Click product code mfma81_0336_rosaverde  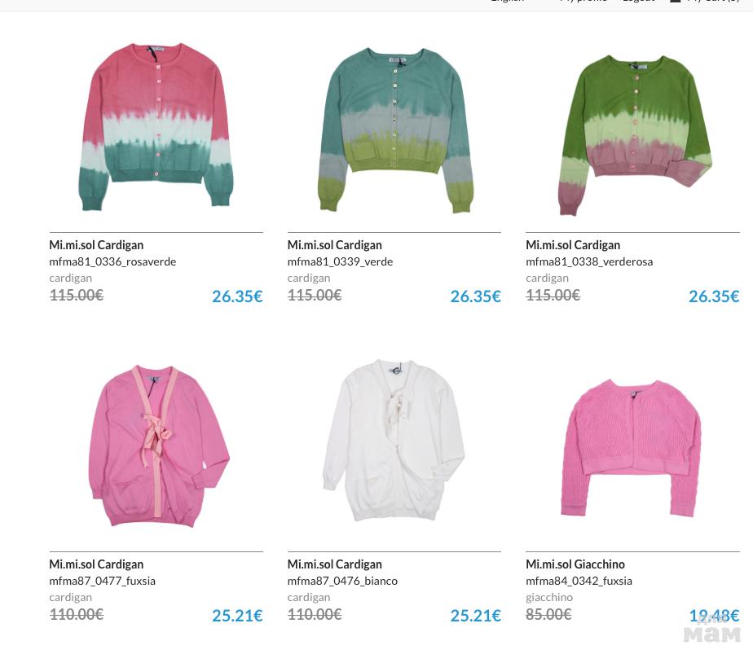coord(112,262)
